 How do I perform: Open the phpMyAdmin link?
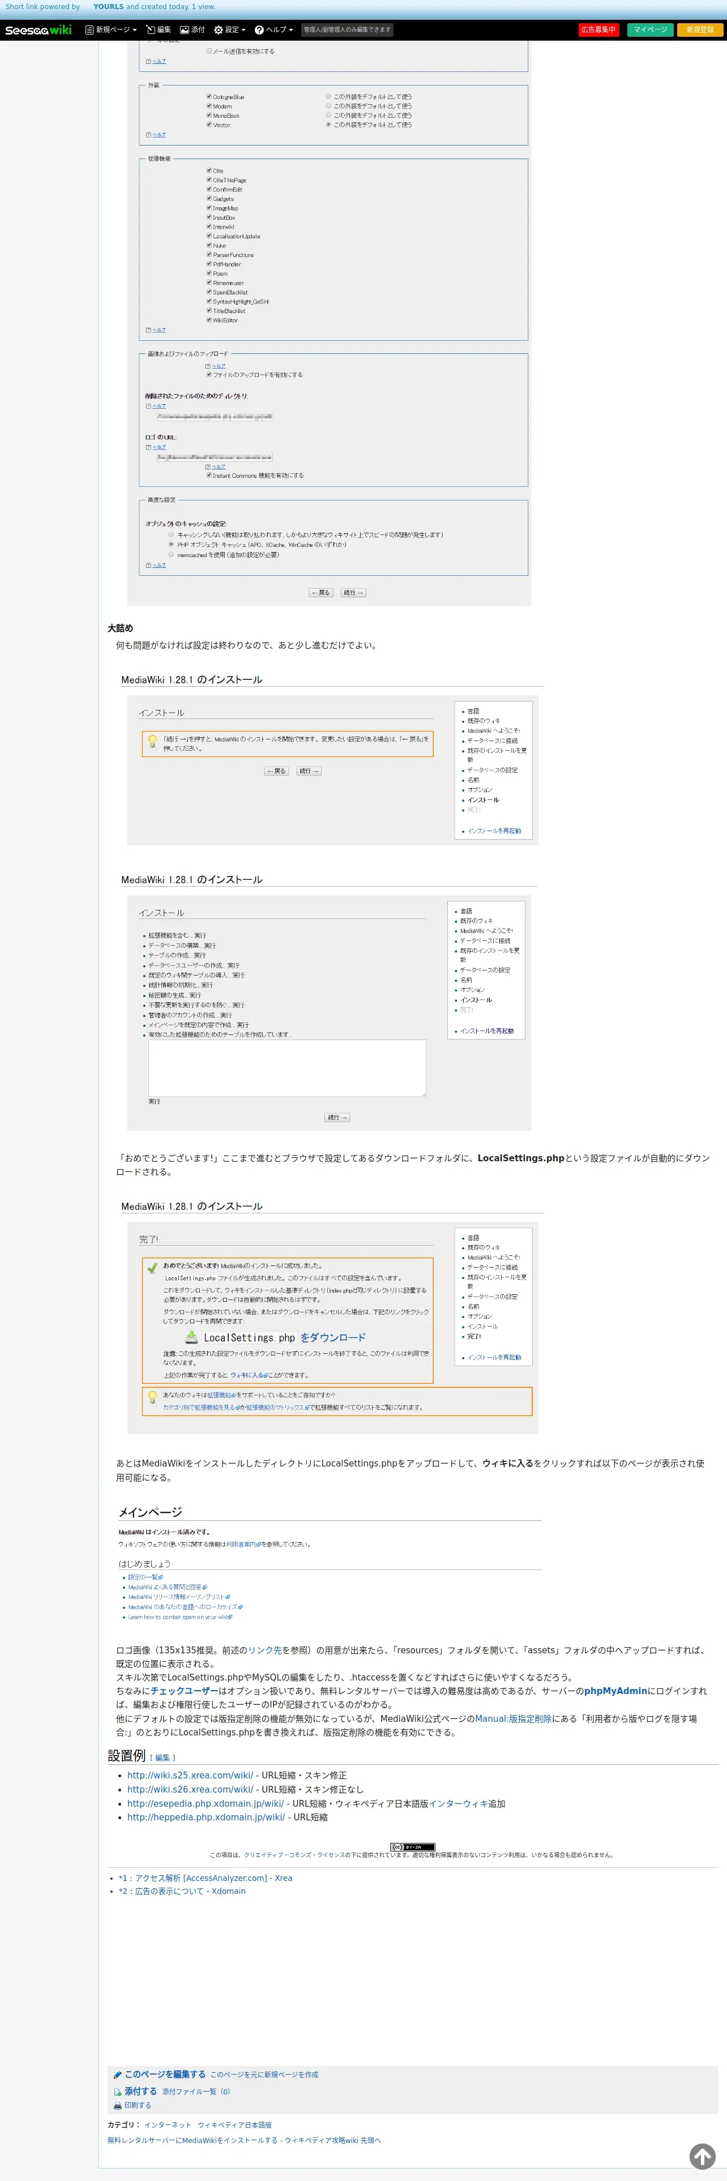[615, 1691]
